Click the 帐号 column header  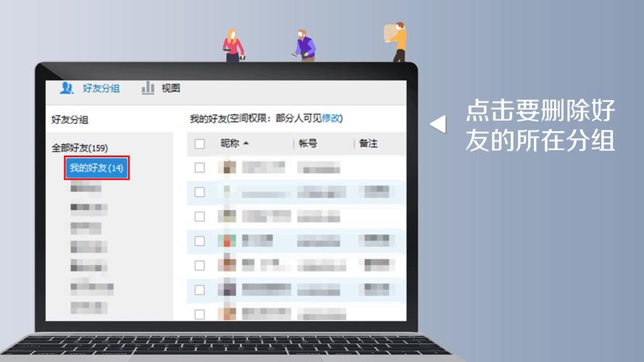tap(308, 143)
